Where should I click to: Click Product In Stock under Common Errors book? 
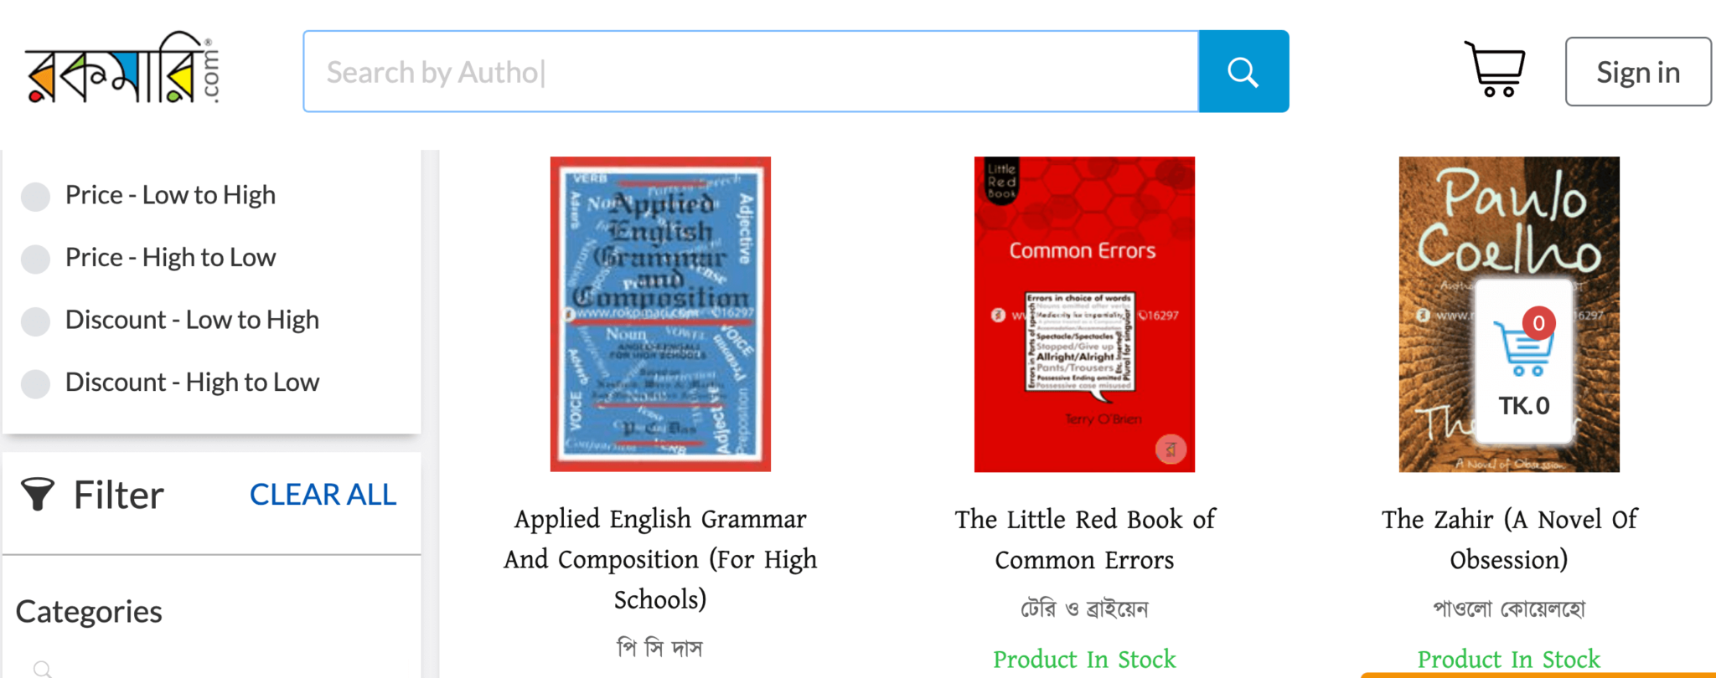click(1084, 660)
